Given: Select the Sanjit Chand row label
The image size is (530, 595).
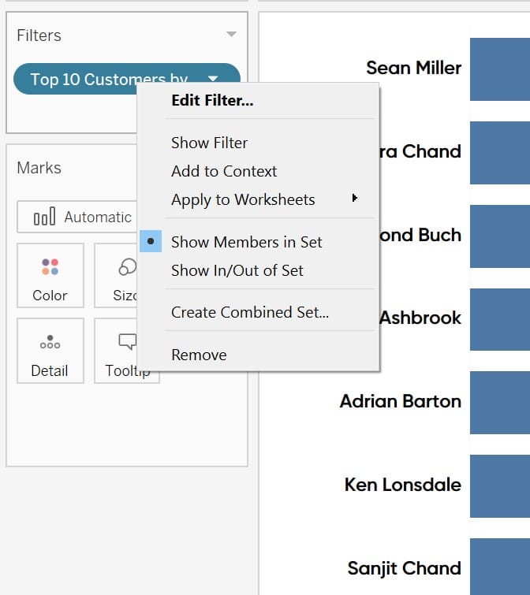Looking at the screenshot, I should (x=405, y=568).
